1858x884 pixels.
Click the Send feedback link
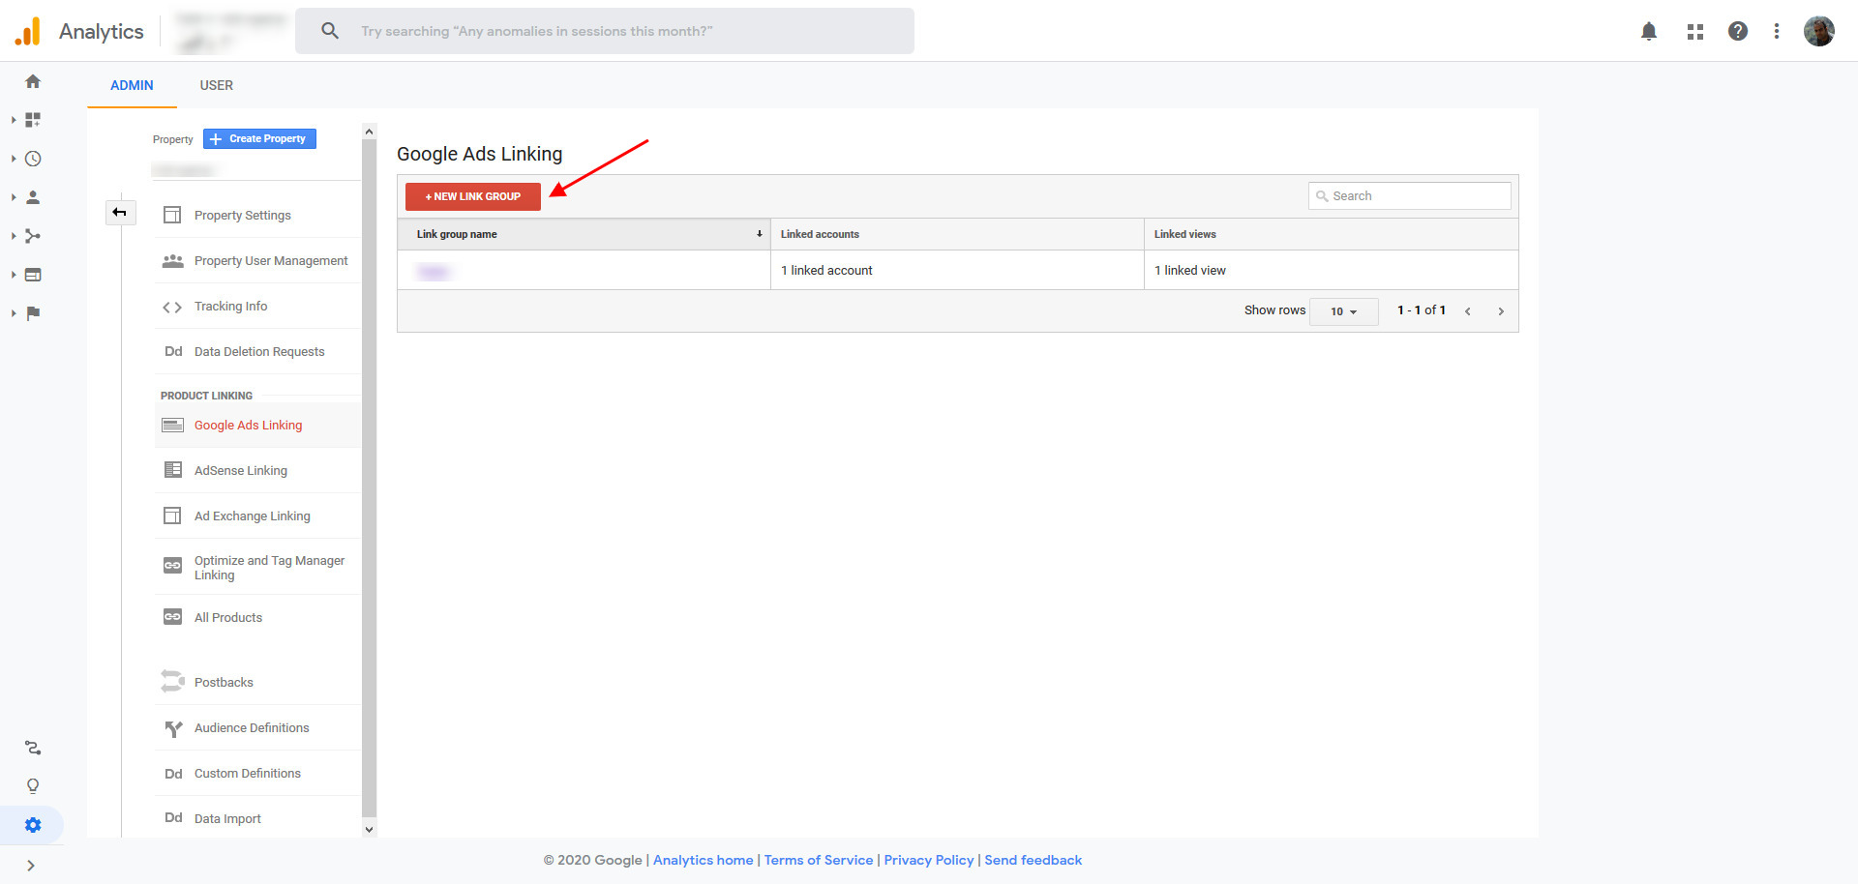[x=1034, y=860]
